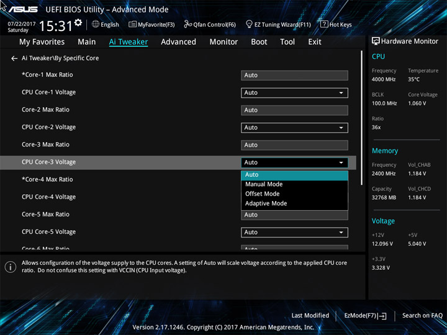447x335 pixels.
Task: Select the CPU Core-2 Voltage label
Action: click(x=49, y=127)
